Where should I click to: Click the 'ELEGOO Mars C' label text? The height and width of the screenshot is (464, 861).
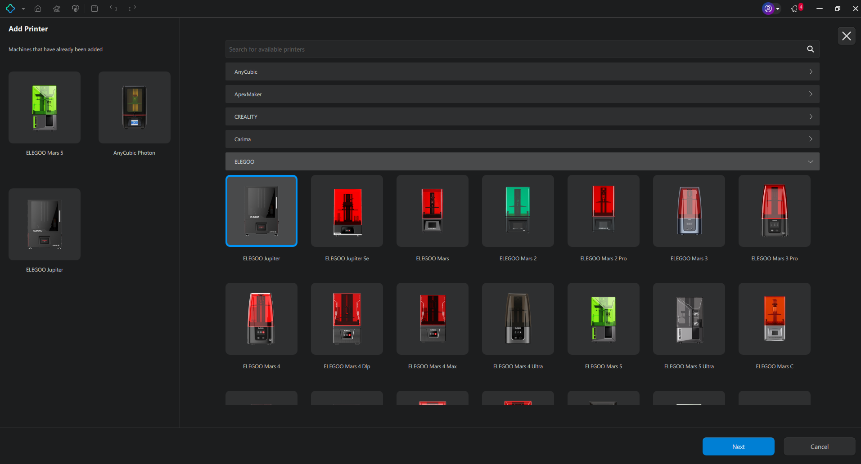click(x=775, y=366)
